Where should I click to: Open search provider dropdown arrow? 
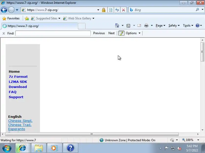click(x=202, y=10)
